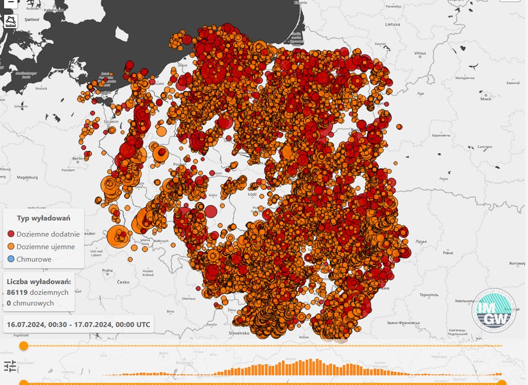This screenshot has height=385, width=528.
Task: Click the Potsdam city label
Action: point(68,170)
